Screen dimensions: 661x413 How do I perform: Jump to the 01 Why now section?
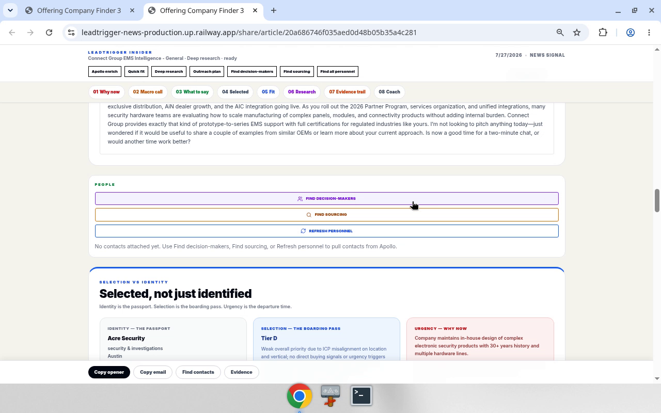106,92
